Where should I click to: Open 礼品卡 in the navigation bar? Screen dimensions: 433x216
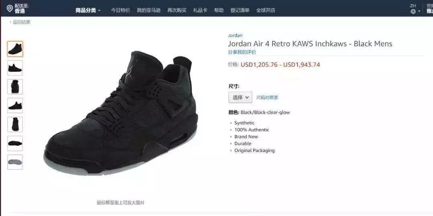click(200, 10)
